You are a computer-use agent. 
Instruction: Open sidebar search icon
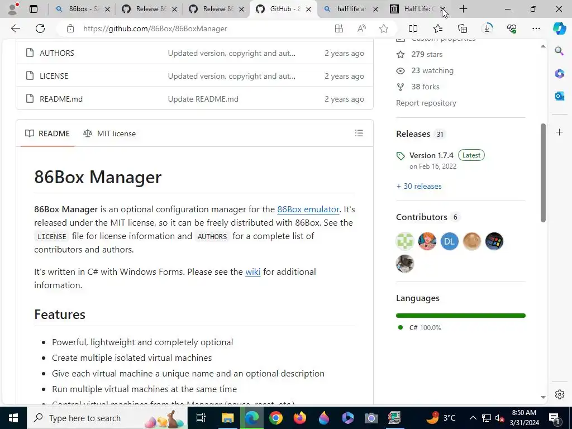click(x=559, y=51)
